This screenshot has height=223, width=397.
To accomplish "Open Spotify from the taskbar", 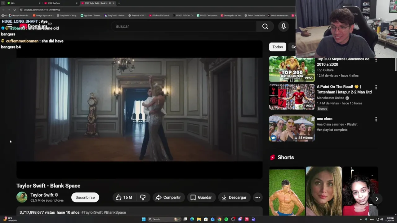I will coord(226,219).
